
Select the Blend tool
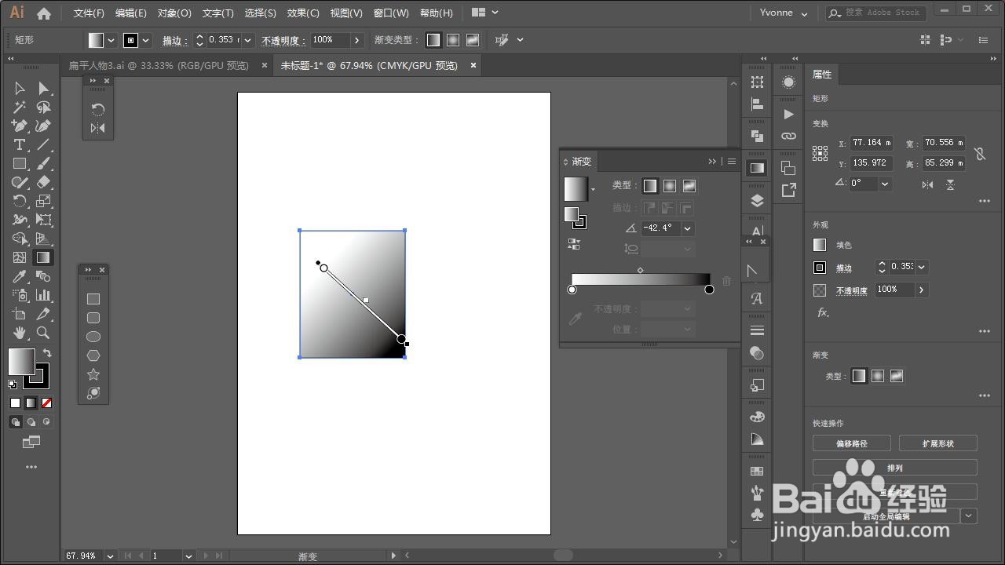(44, 276)
